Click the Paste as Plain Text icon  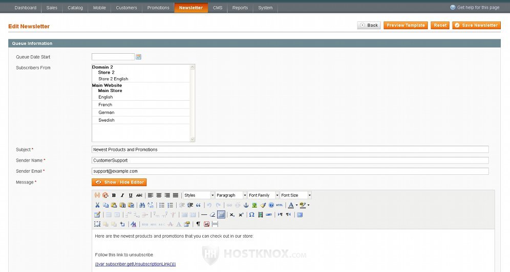(x=122, y=205)
